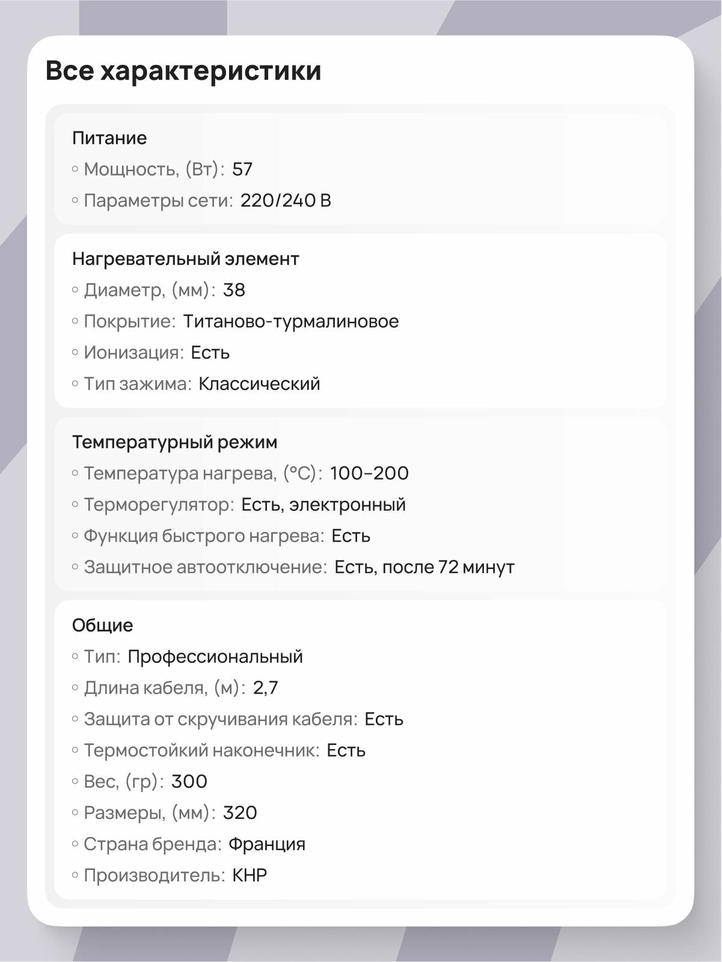
Task: Select 'Классический' clamp type value
Action: (259, 384)
